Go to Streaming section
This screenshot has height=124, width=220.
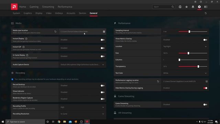48,7
